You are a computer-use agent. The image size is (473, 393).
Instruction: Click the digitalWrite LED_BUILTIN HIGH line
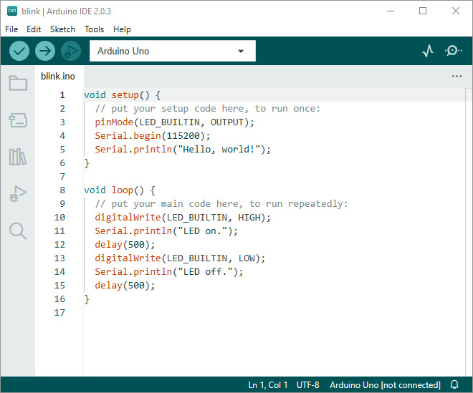[183, 218]
